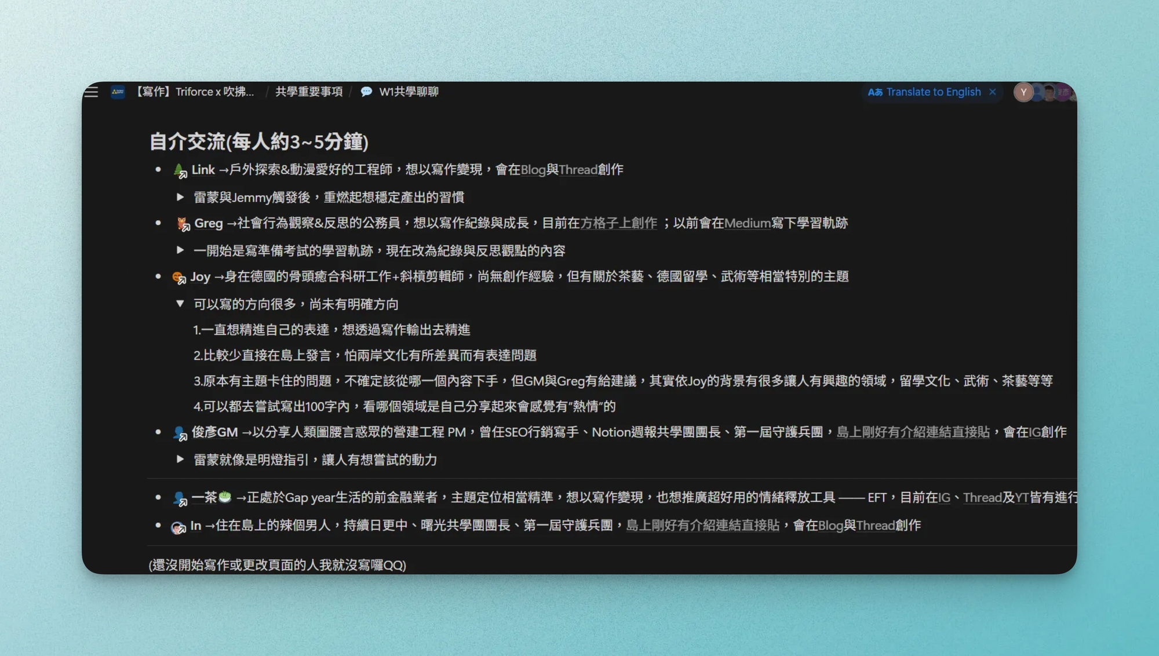Expand the 雷蒙就像是明燈指引 toggle

(x=180, y=460)
